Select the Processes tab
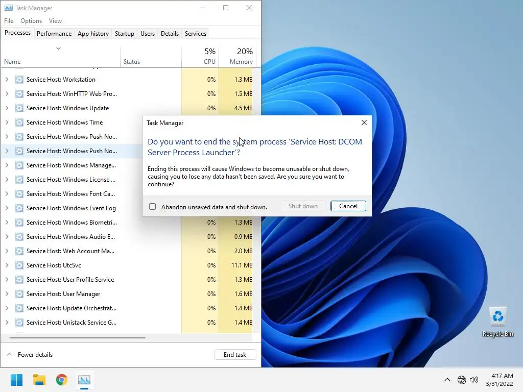 [x=18, y=33]
